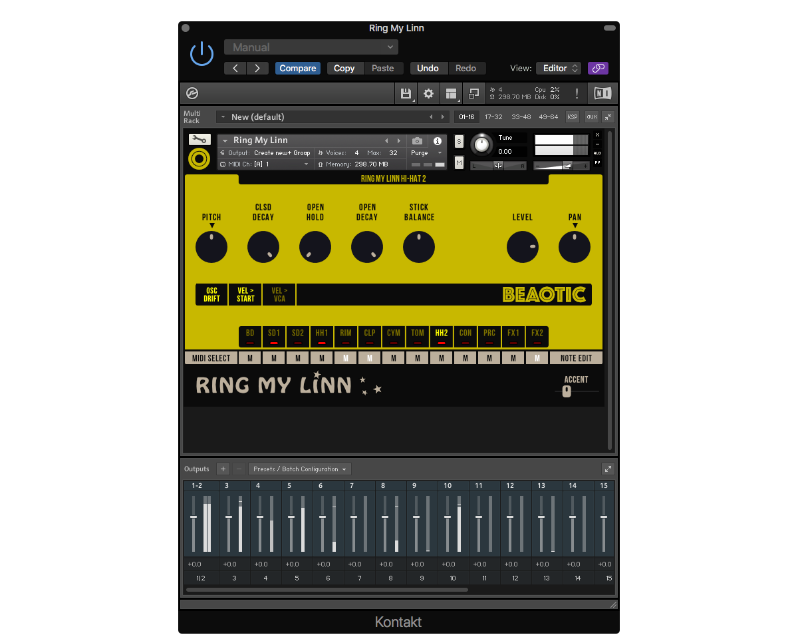Toggle the VEL > VCA switch
798x635 pixels.
[279, 295]
